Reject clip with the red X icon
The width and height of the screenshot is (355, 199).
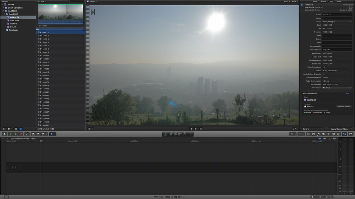pyautogui.click(x=21, y=134)
